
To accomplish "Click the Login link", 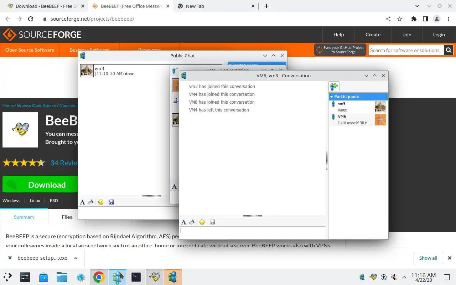I will pos(439,35).
